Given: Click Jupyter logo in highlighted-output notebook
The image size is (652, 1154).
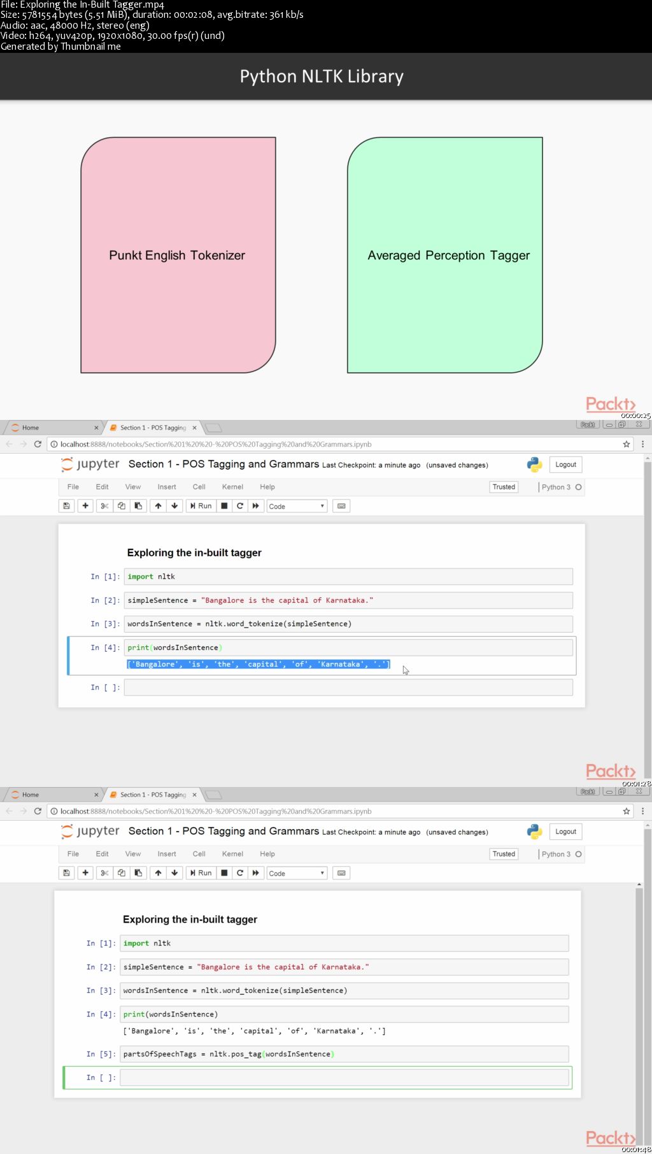Looking at the screenshot, I should coord(90,465).
